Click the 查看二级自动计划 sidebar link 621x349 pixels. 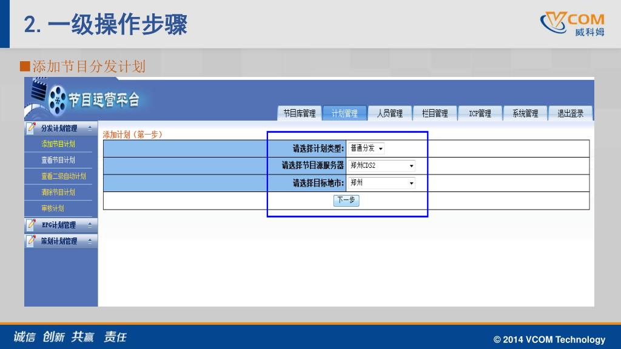coord(64,176)
